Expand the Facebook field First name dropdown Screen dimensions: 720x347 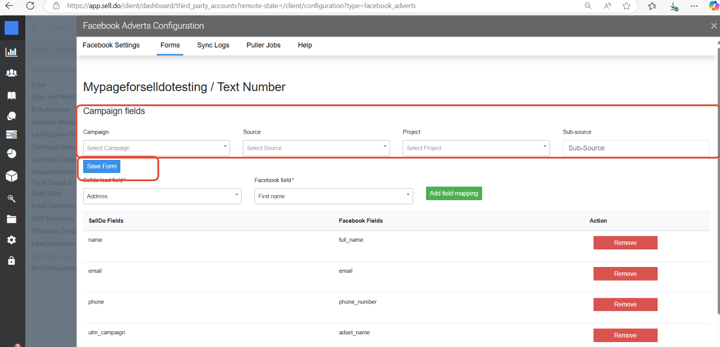333,196
